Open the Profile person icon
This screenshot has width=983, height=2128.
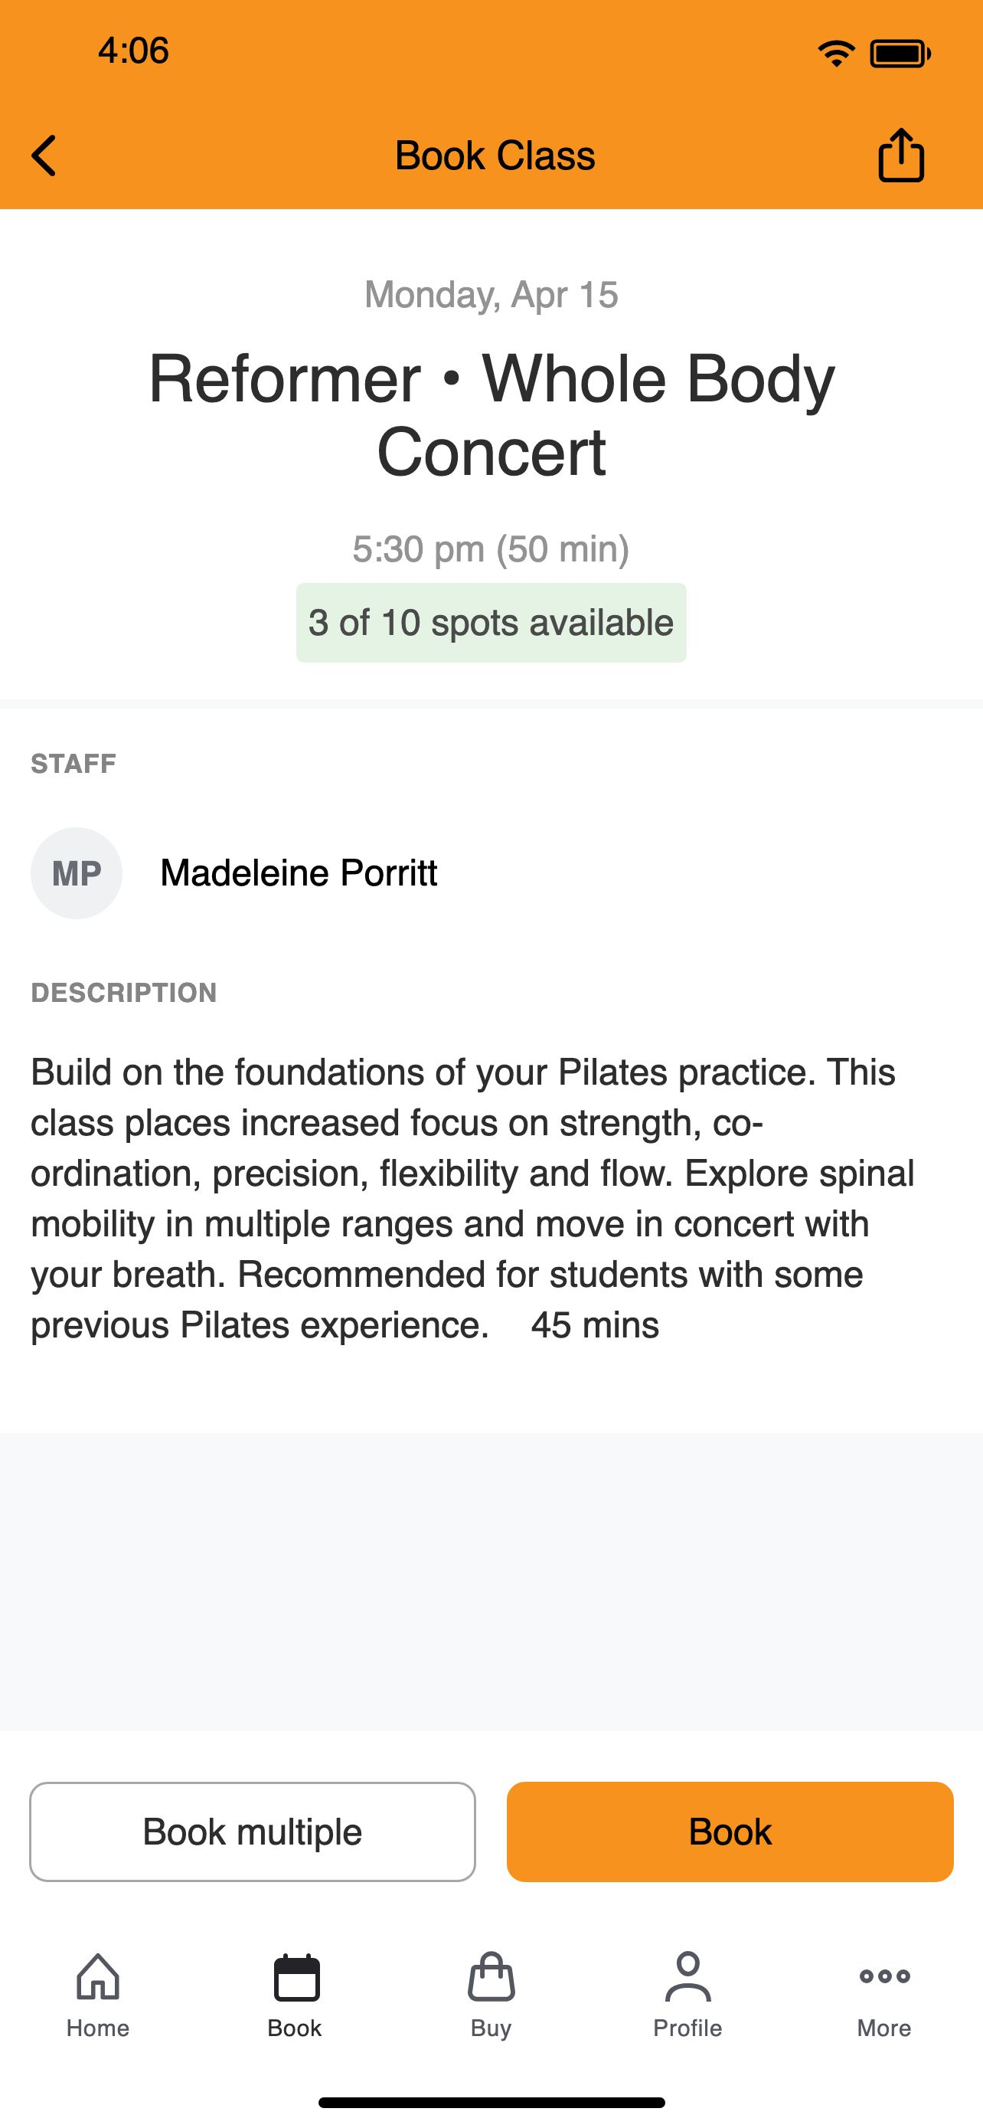coord(687,1977)
